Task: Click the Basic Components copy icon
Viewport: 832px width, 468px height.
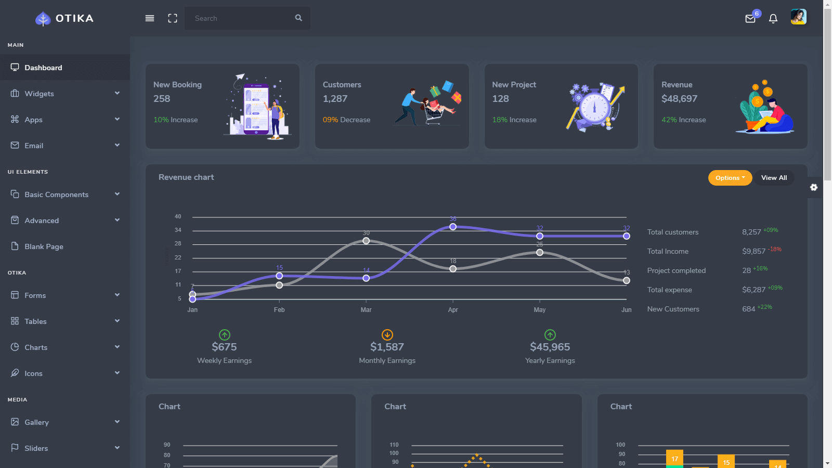Action: click(x=15, y=194)
